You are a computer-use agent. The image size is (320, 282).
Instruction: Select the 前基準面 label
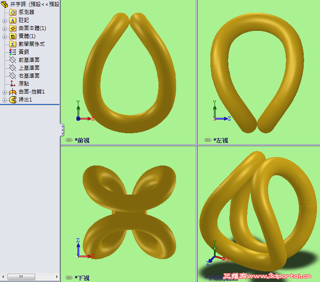(29, 60)
